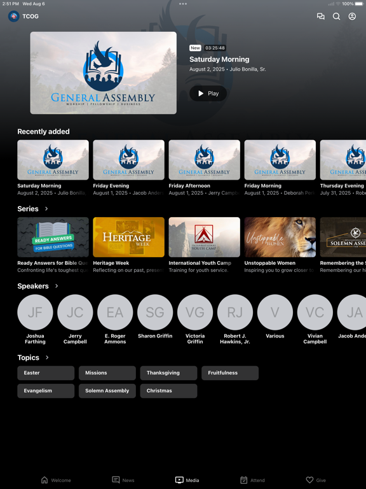Image resolution: width=366 pixels, height=489 pixels.
Task: Open the Thursday Evening video thumbnail
Action: point(343,160)
